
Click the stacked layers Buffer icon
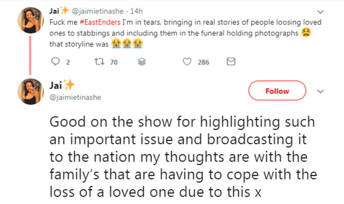pos(142,62)
